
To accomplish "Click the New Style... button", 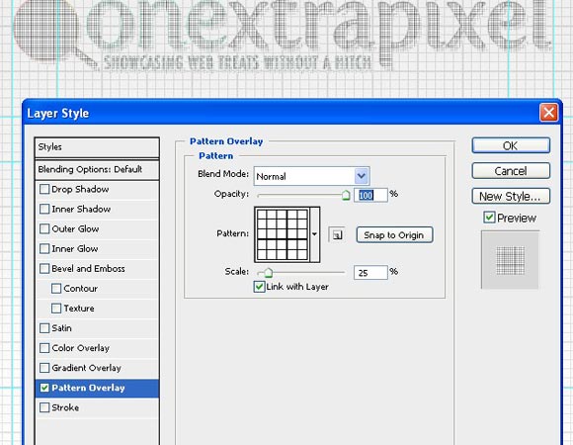I will pos(511,196).
